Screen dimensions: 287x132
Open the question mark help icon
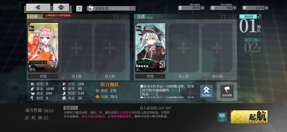click(79, 8)
